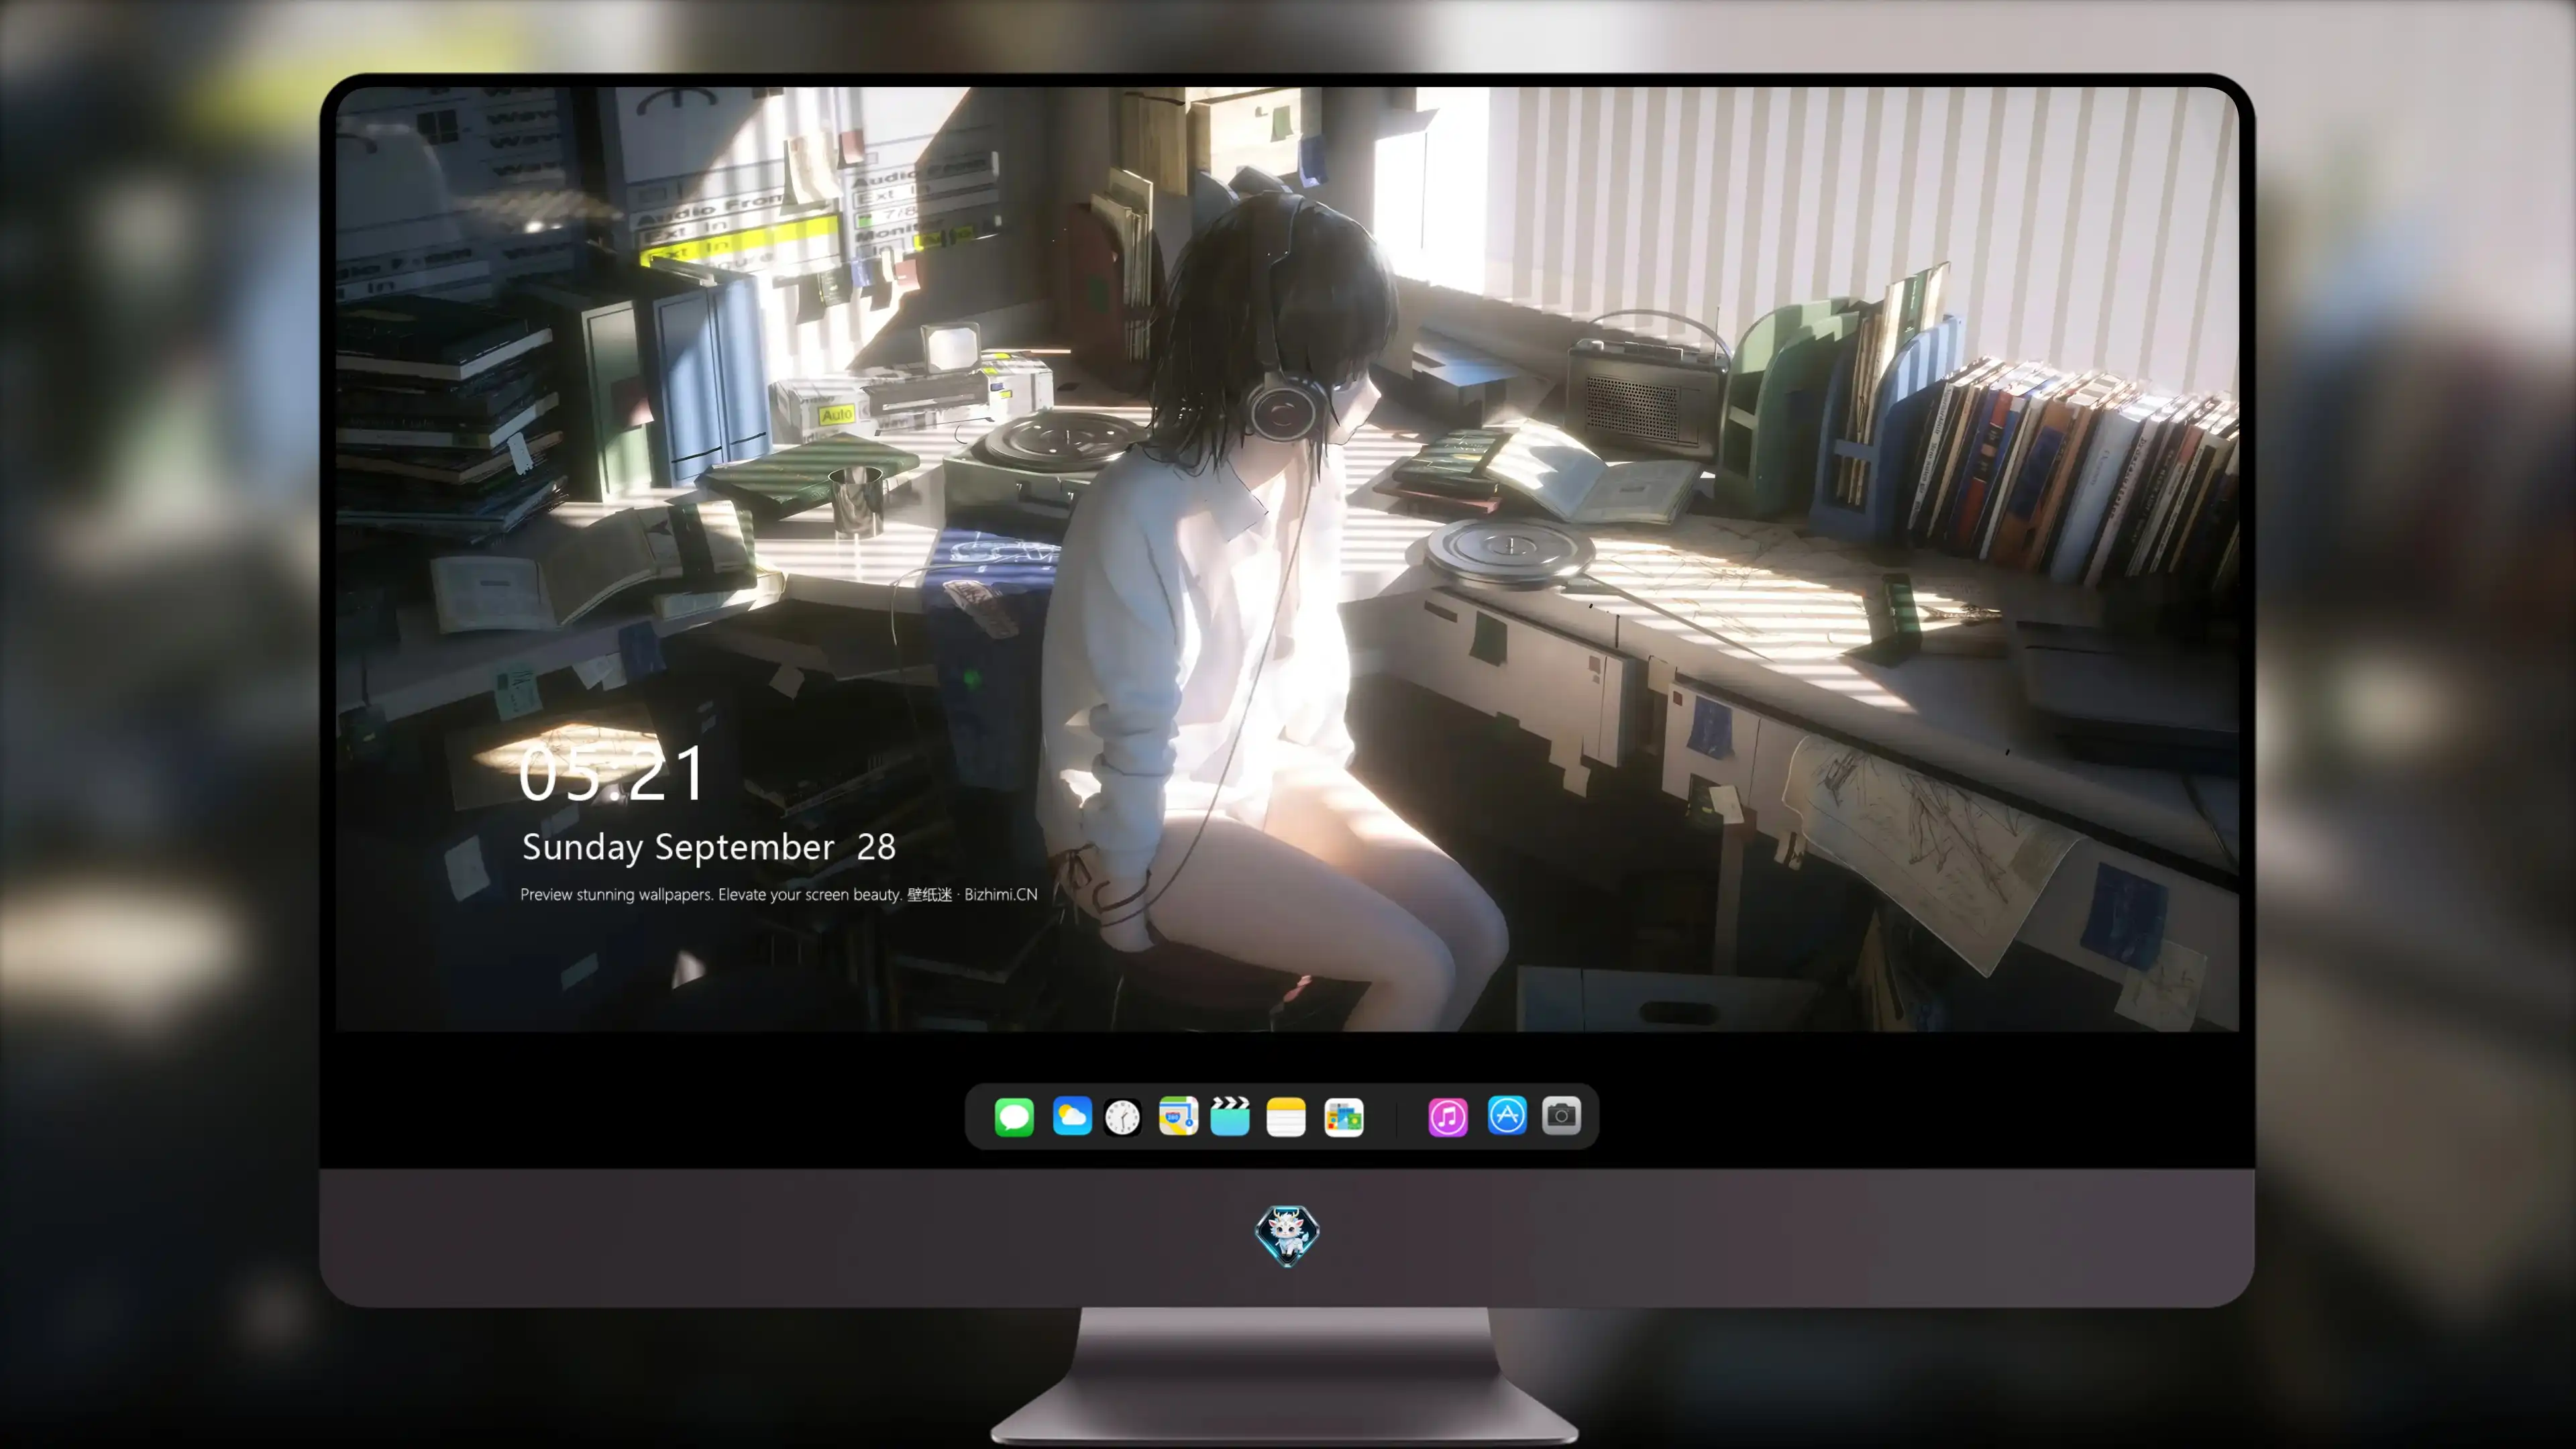Screen dimensions: 2576x1449
Task: Open the gray Camera app
Action: point(1561,1115)
